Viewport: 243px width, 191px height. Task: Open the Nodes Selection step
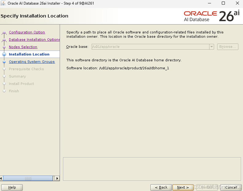pos(23,47)
